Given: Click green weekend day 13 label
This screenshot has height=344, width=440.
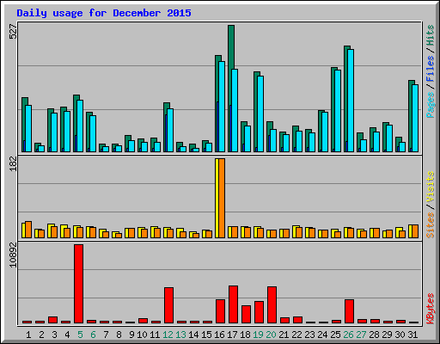Looking at the screenshot, I should point(180,335).
